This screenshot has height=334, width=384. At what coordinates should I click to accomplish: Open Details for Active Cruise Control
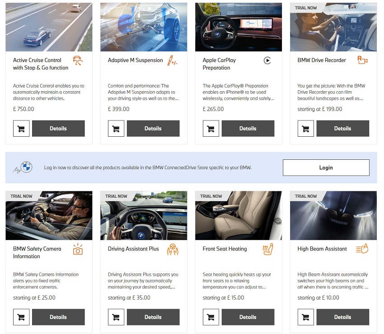tap(58, 129)
